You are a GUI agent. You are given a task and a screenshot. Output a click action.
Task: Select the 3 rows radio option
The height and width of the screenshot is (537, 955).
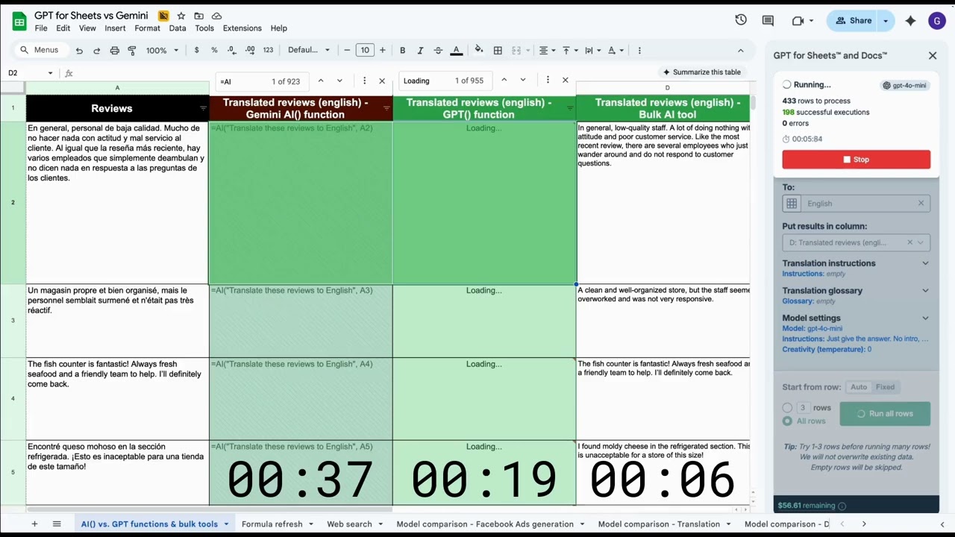[x=787, y=408]
